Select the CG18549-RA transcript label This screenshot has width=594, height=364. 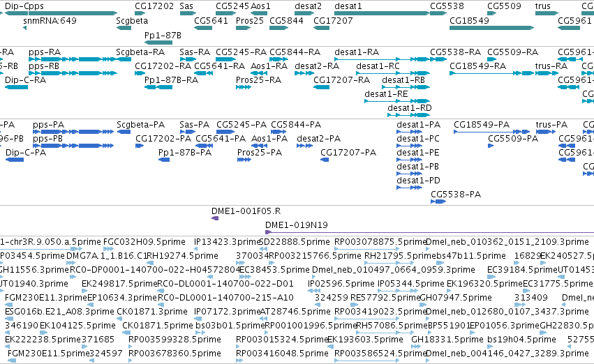pyautogui.click(x=477, y=66)
